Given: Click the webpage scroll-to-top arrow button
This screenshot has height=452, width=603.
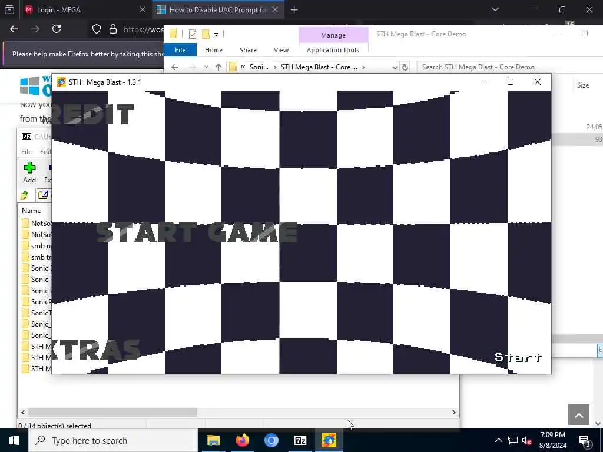Looking at the screenshot, I should pyautogui.click(x=579, y=414).
